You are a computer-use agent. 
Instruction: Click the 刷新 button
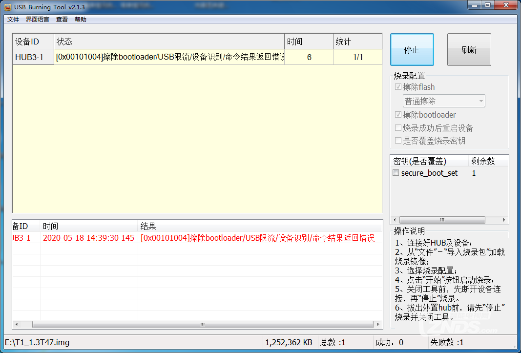pyautogui.click(x=469, y=49)
